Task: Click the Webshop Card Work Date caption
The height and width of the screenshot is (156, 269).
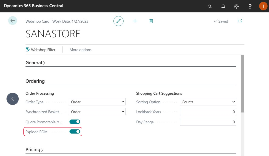Action: [x=57, y=21]
